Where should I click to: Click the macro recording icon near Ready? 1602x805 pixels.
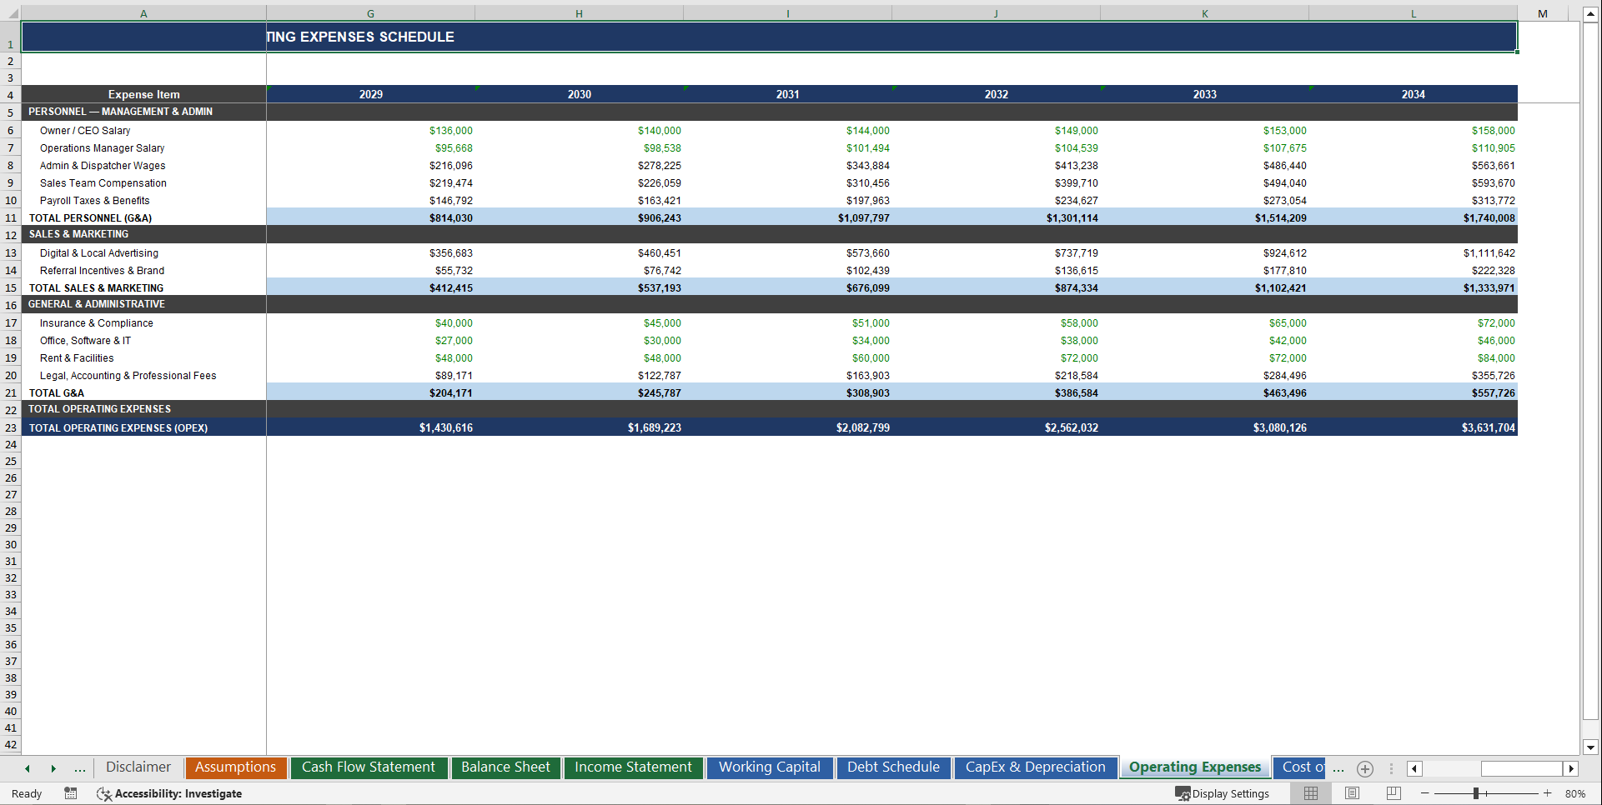71,793
